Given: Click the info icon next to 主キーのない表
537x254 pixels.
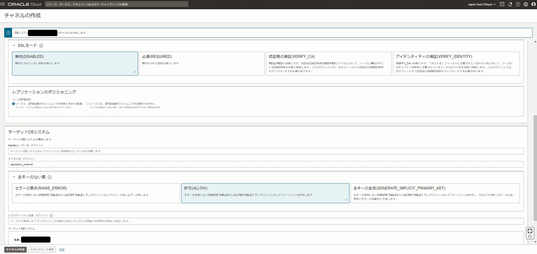Looking at the screenshot, I should click(50, 177).
